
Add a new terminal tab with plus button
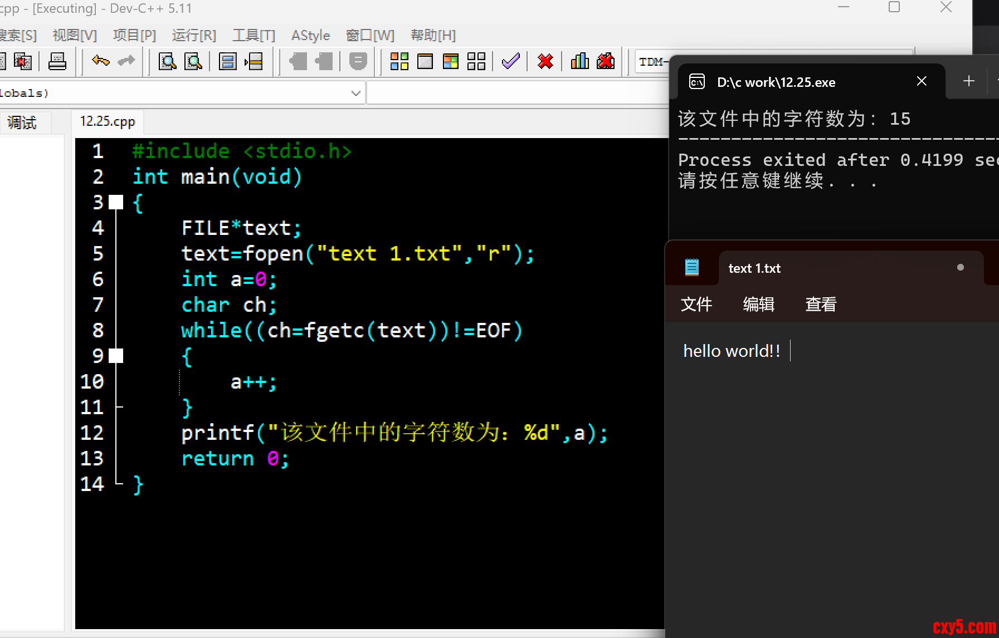tap(969, 81)
